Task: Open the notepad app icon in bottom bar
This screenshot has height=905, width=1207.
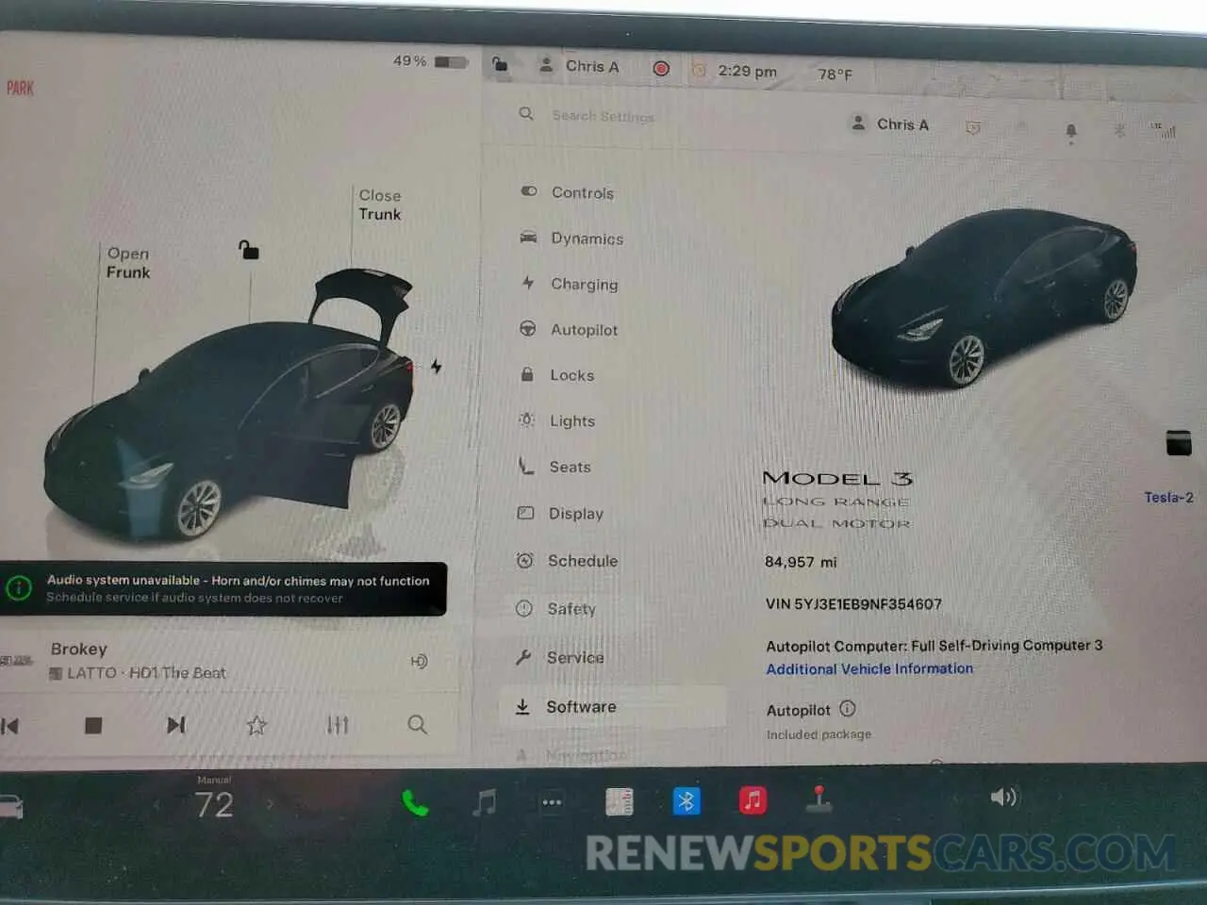Action: click(619, 801)
